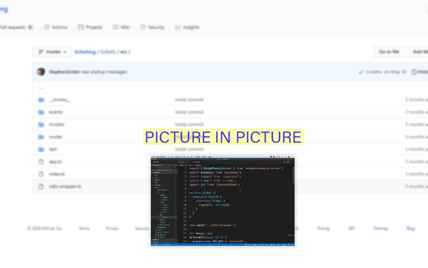Click the folder icon beside routes

click(40, 137)
